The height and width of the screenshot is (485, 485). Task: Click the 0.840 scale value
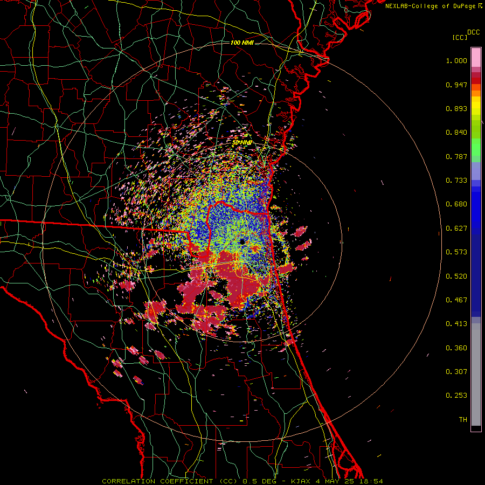click(456, 133)
